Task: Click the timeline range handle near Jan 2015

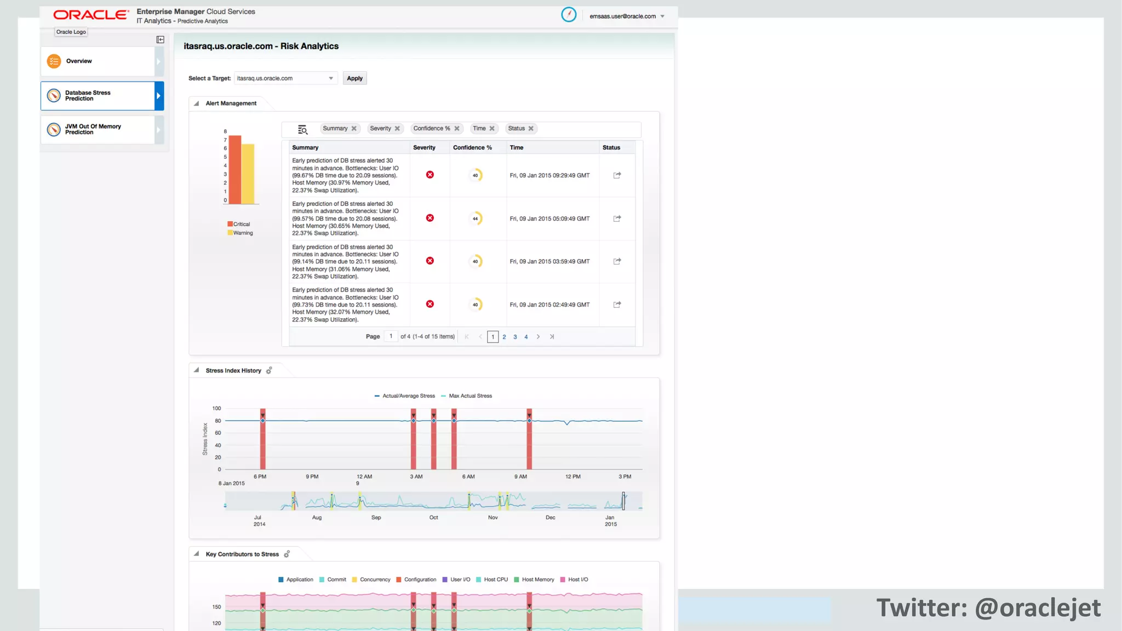Action: (623, 501)
